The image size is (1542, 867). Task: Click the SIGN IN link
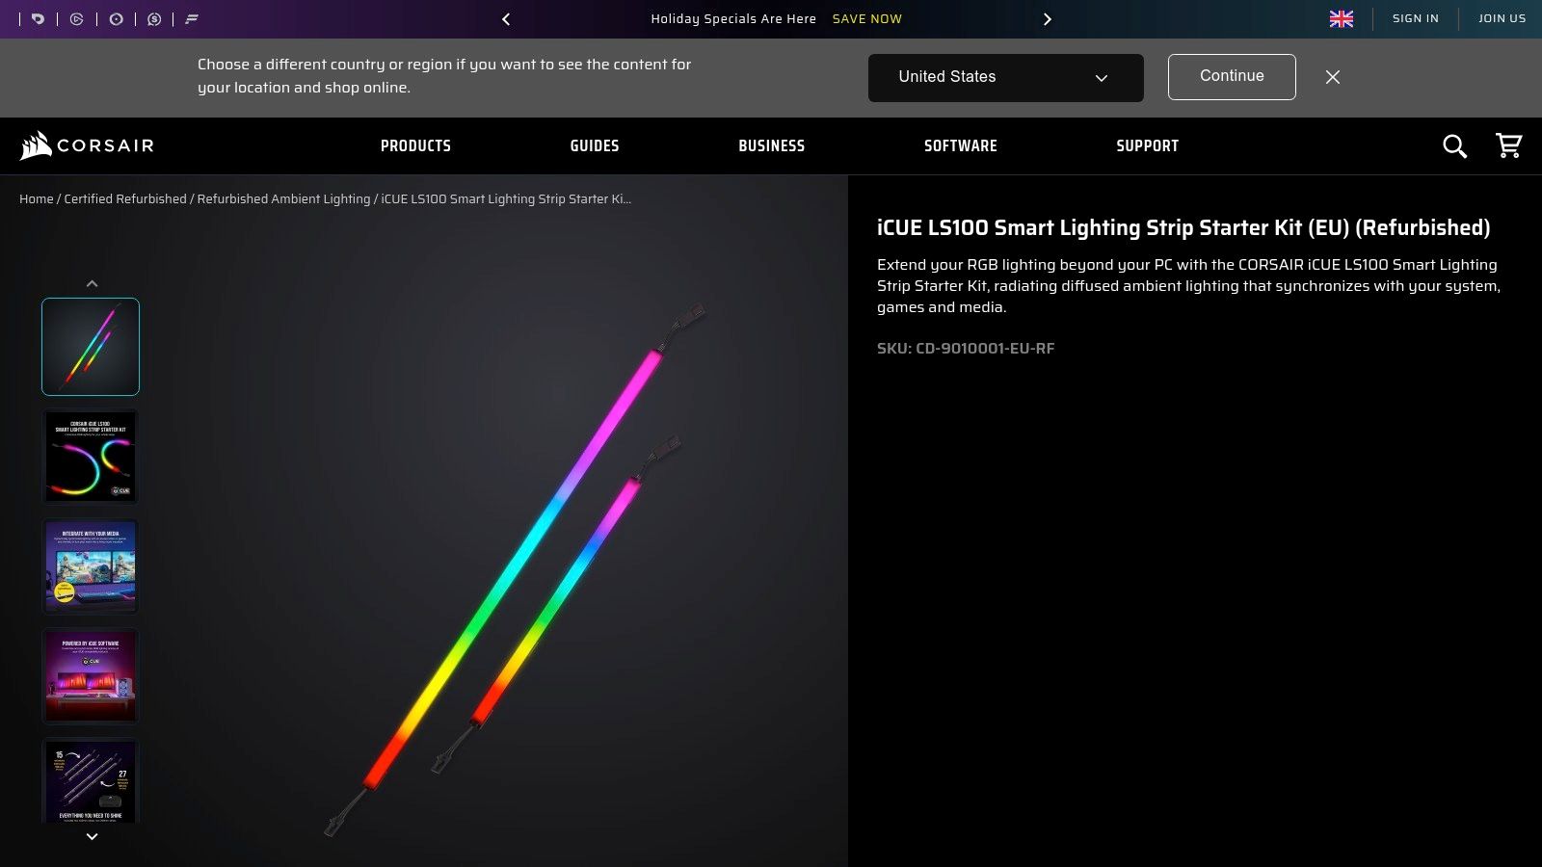pyautogui.click(x=1415, y=18)
